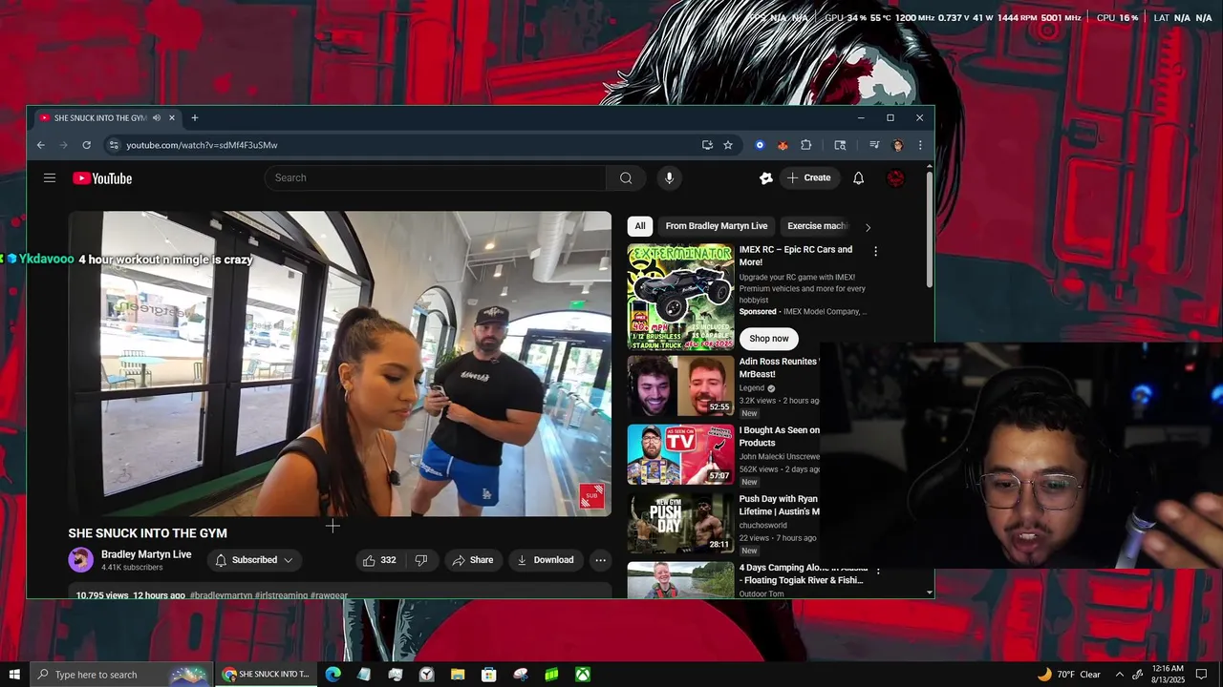Image resolution: width=1223 pixels, height=687 pixels.
Task: Click the Shop now button
Action: tap(769, 339)
